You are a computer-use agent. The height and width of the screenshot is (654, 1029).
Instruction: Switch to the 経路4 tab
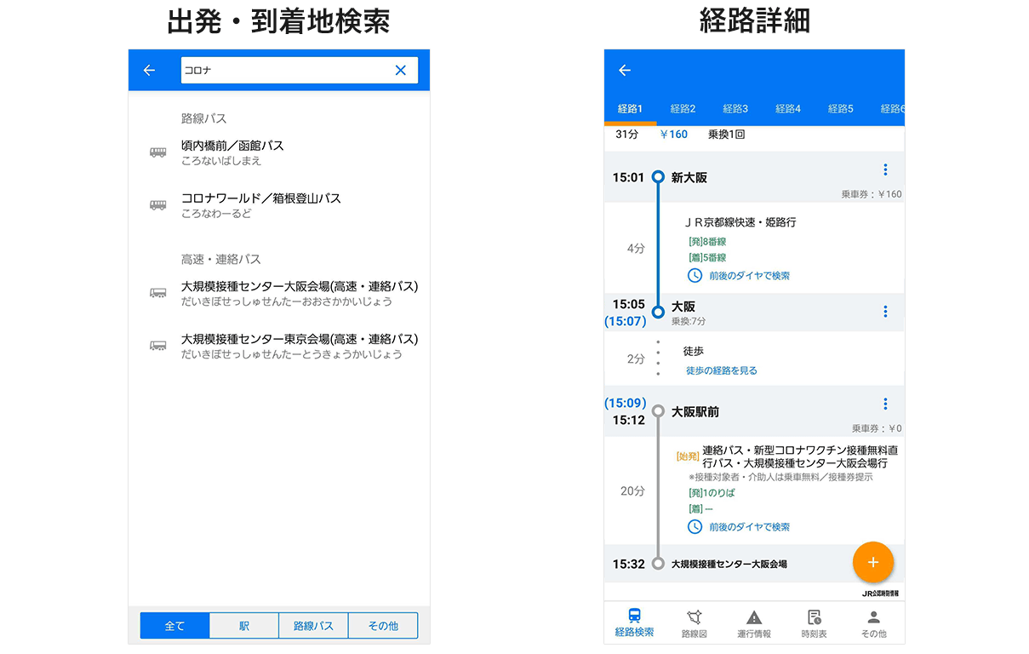coord(788,109)
